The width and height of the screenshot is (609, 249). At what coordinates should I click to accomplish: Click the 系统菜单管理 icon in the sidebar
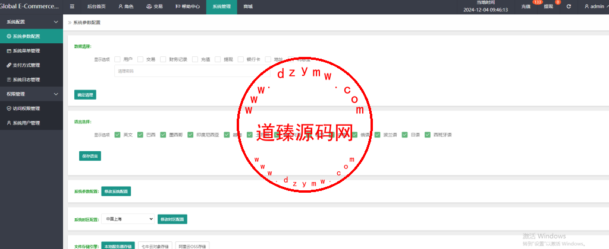tap(9, 51)
